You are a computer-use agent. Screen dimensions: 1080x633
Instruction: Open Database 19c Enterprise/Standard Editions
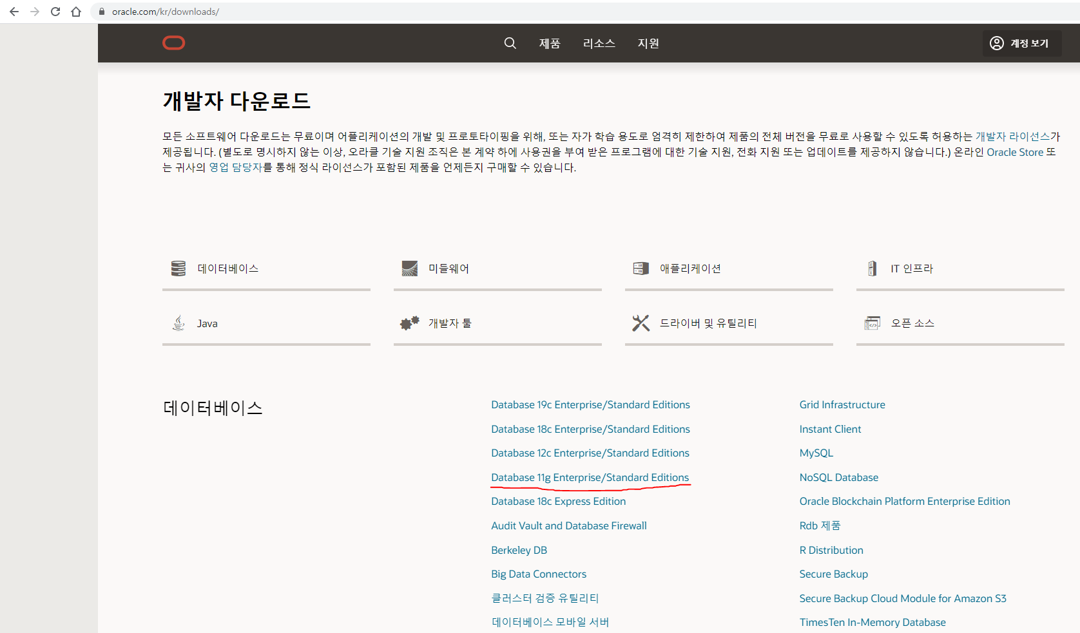pos(590,404)
